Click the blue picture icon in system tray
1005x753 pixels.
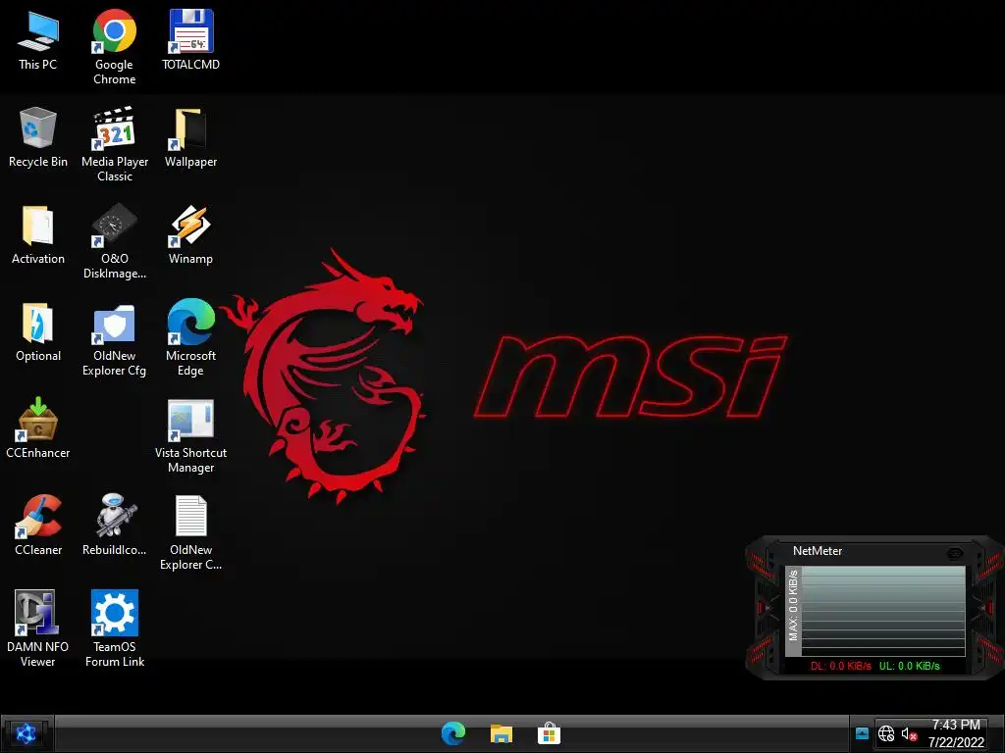[862, 733]
